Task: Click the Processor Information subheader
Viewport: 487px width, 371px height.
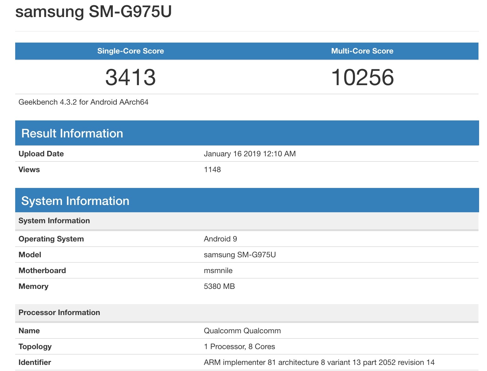Action: pos(59,313)
